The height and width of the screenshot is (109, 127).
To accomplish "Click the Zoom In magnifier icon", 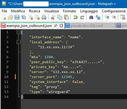I will coord(107,17).
